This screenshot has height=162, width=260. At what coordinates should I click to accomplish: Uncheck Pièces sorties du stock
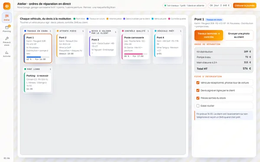tap(198, 98)
